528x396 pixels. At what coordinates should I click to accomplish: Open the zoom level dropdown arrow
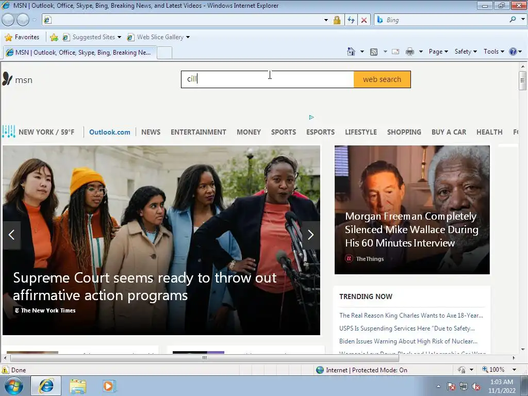(x=514, y=370)
